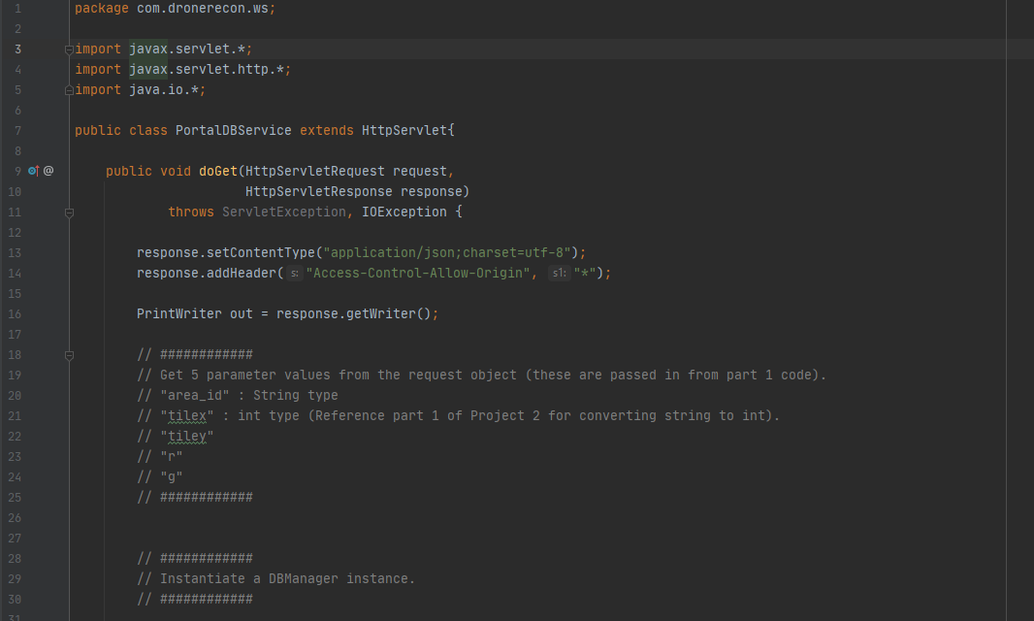Click the "Access-Control-Allow-Origin" string literal
Viewport: 1034px width, 621px height.
click(x=418, y=274)
